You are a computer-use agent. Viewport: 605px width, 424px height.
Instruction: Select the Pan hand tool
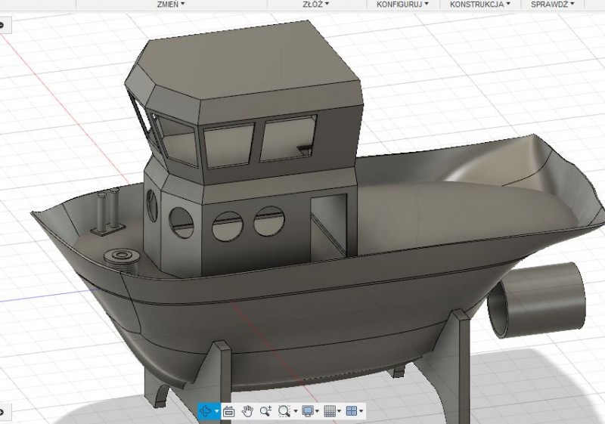(247, 411)
